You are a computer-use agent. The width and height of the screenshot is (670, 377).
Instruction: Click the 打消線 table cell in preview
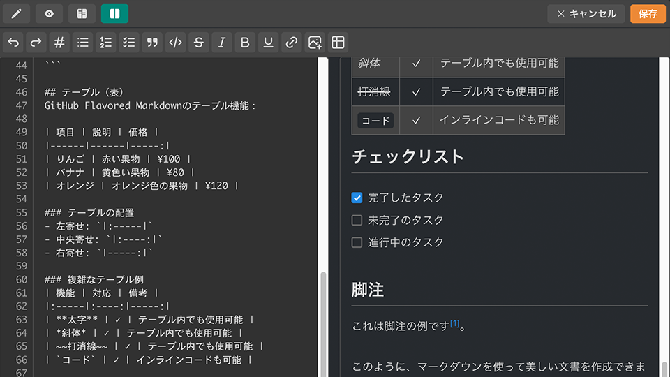coord(375,91)
